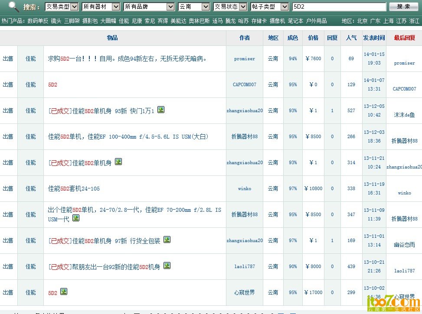Click the search field containing 5D2

click(x=339, y=7)
